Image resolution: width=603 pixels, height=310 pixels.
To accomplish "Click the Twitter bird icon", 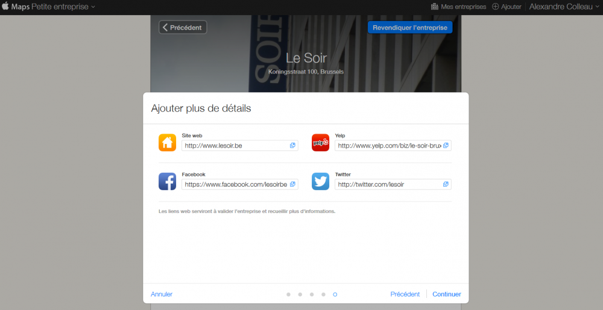I will [x=320, y=181].
